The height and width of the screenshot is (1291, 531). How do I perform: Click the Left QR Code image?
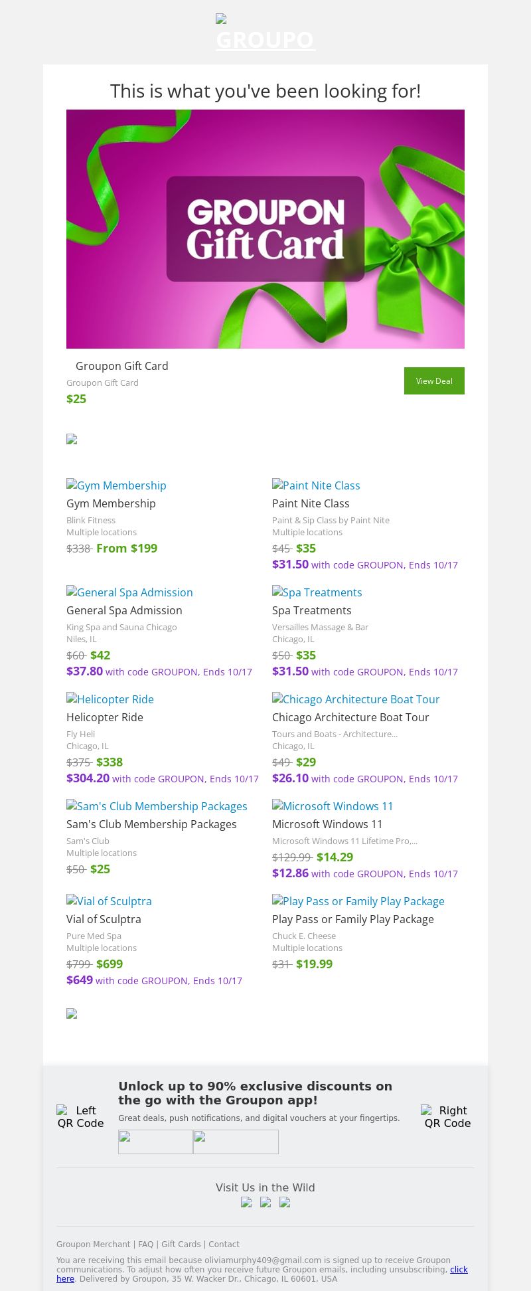[81, 1116]
